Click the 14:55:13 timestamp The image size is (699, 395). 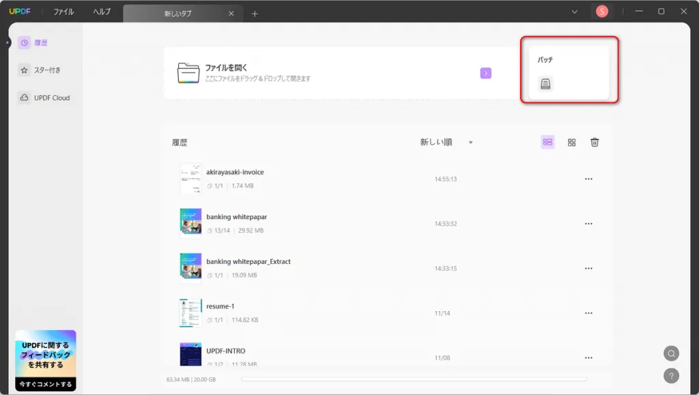[445, 179]
